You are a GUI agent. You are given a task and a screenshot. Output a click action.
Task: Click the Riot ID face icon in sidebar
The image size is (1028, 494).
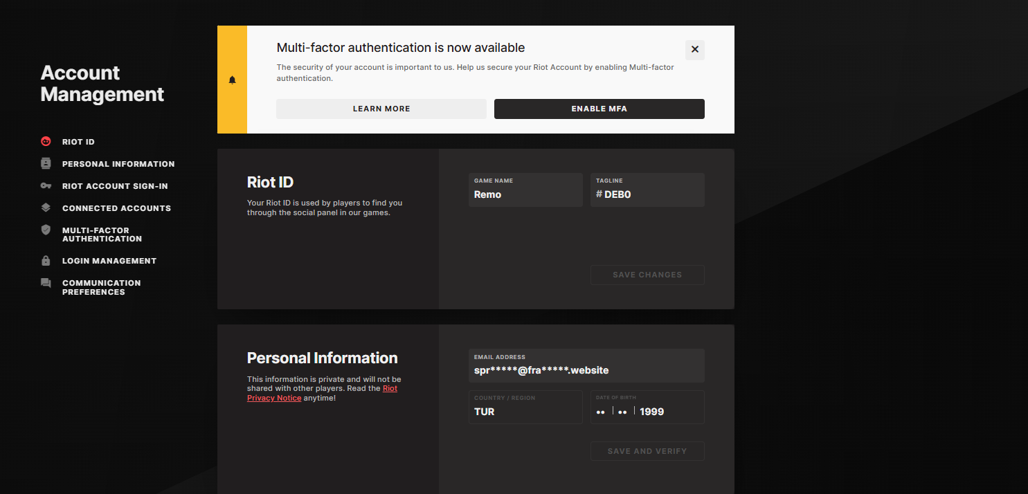(46, 142)
